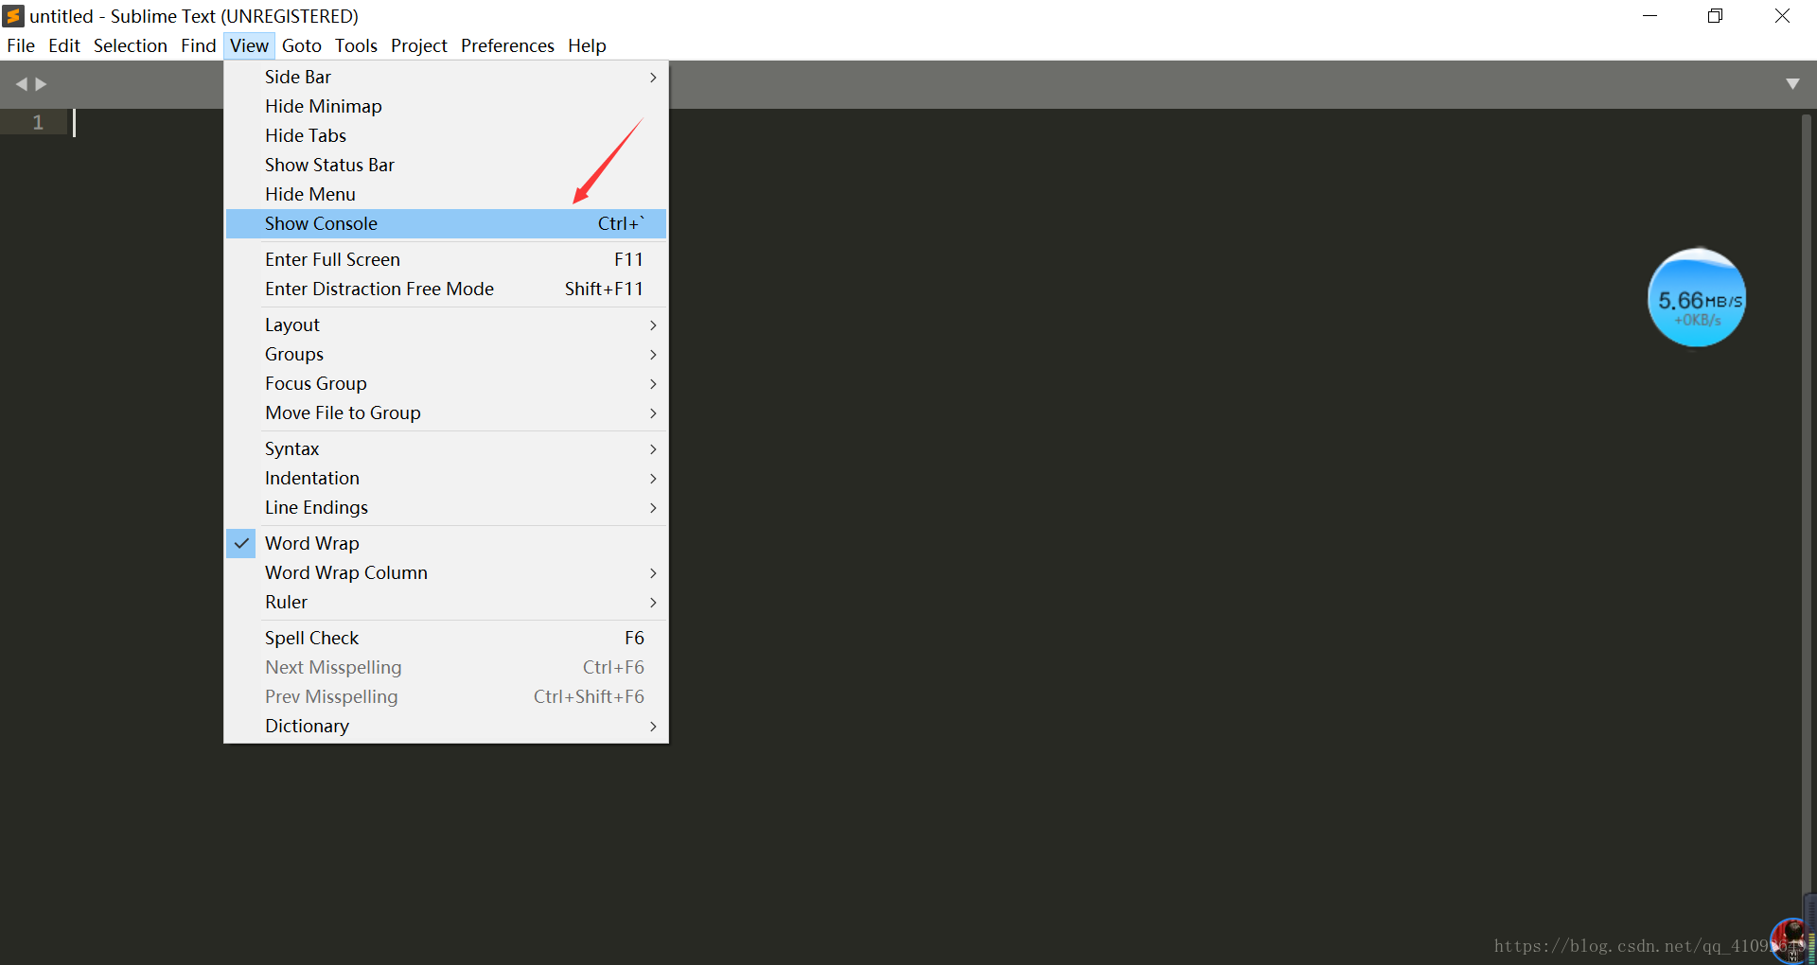Expand the Layout submenu
The height and width of the screenshot is (965, 1817).
pyautogui.click(x=447, y=325)
